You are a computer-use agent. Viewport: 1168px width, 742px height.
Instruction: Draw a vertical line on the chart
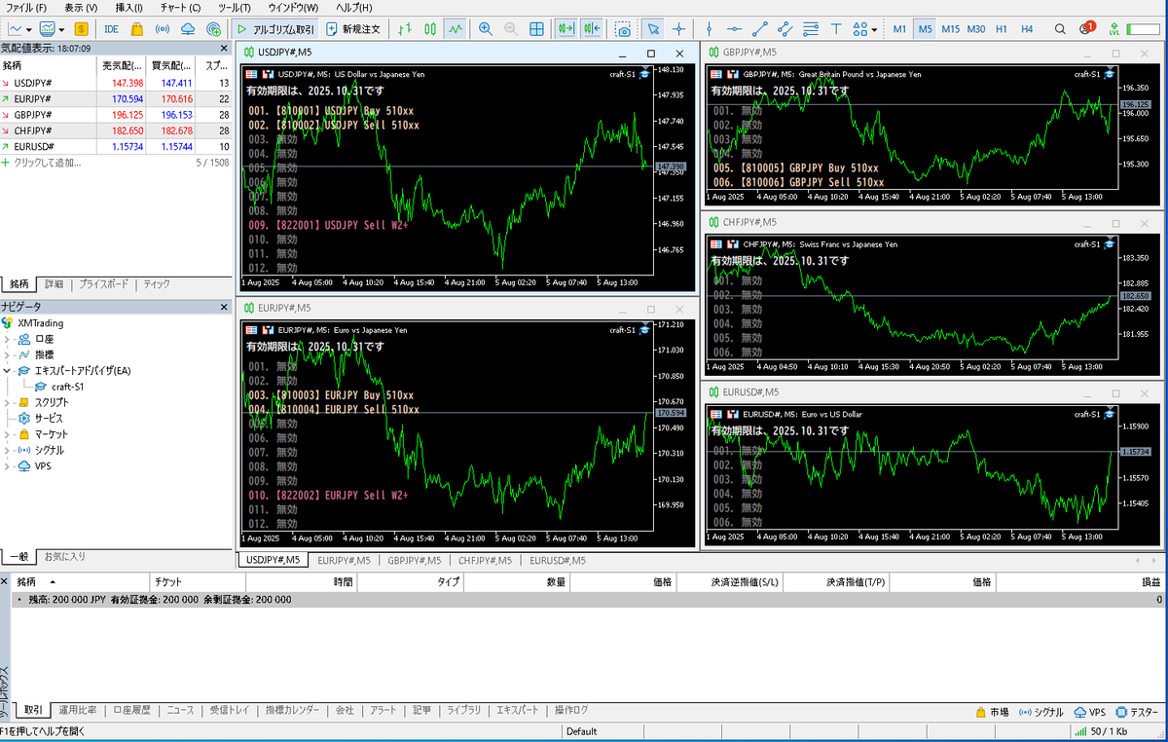[709, 29]
